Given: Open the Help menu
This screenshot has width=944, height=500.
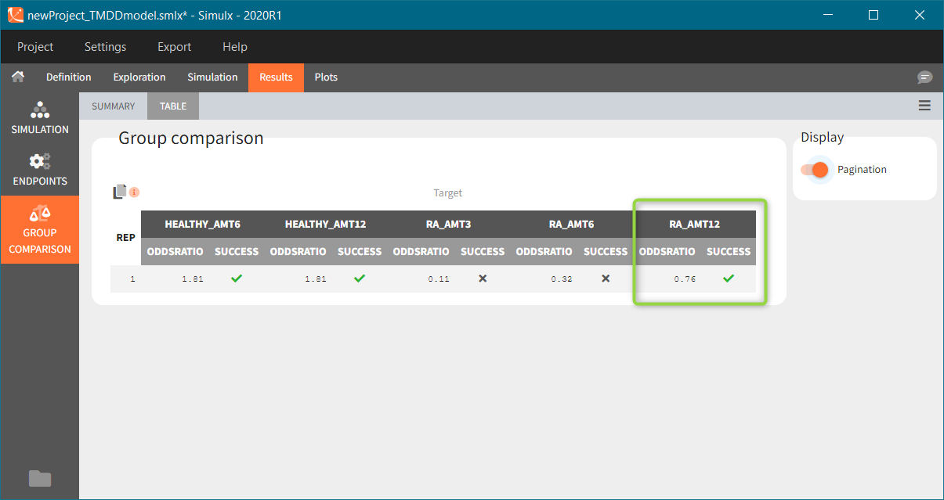Looking at the screenshot, I should pos(234,47).
